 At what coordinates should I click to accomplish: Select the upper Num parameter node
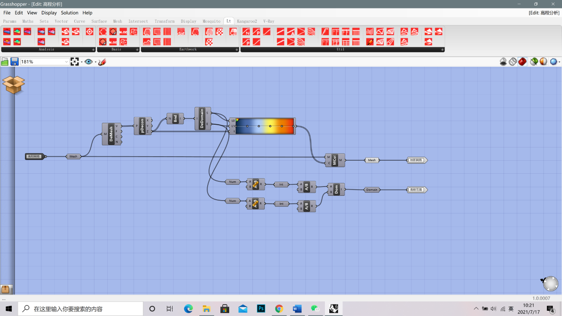click(x=232, y=182)
